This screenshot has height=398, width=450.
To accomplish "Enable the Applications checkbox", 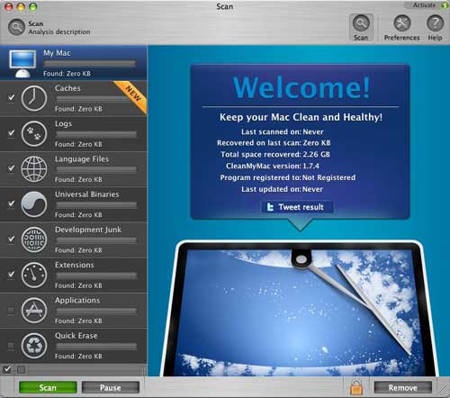I will point(11,310).
